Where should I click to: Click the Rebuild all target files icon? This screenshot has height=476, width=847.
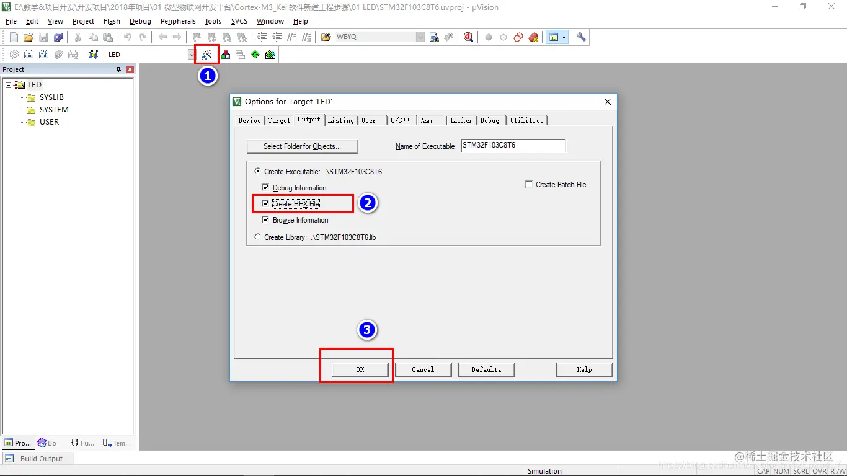coord(43,55)
